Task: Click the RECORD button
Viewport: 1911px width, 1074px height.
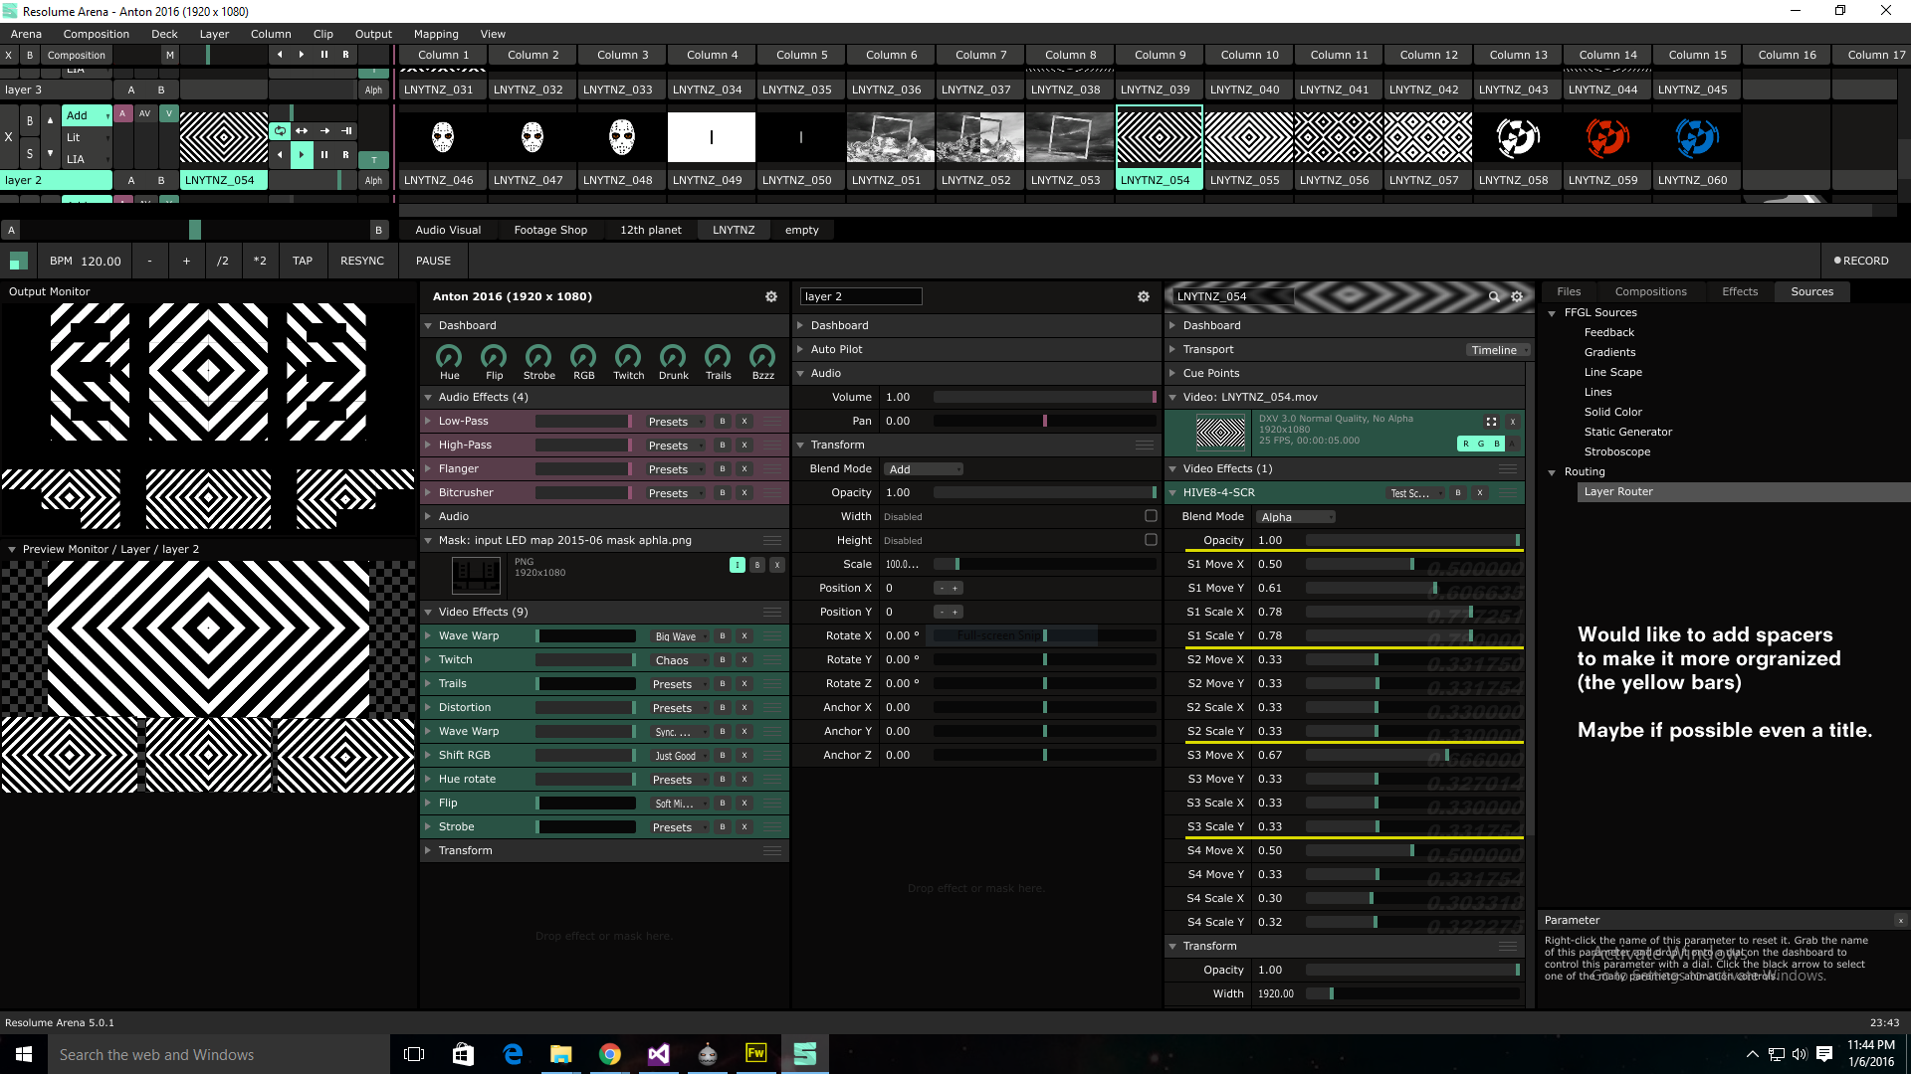Action: tap(1860, 261)
